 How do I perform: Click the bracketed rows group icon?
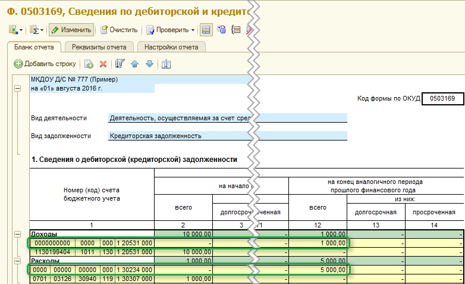pyautogui.click(x=236, y=30)
